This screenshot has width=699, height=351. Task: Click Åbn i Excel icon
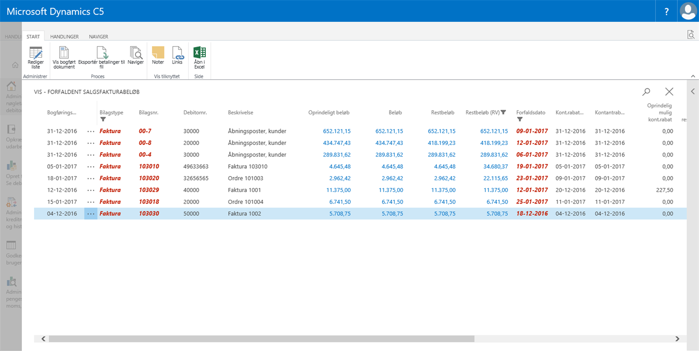tap(199, 52)
